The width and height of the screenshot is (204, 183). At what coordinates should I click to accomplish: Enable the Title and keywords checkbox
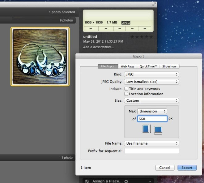(126, 89)
